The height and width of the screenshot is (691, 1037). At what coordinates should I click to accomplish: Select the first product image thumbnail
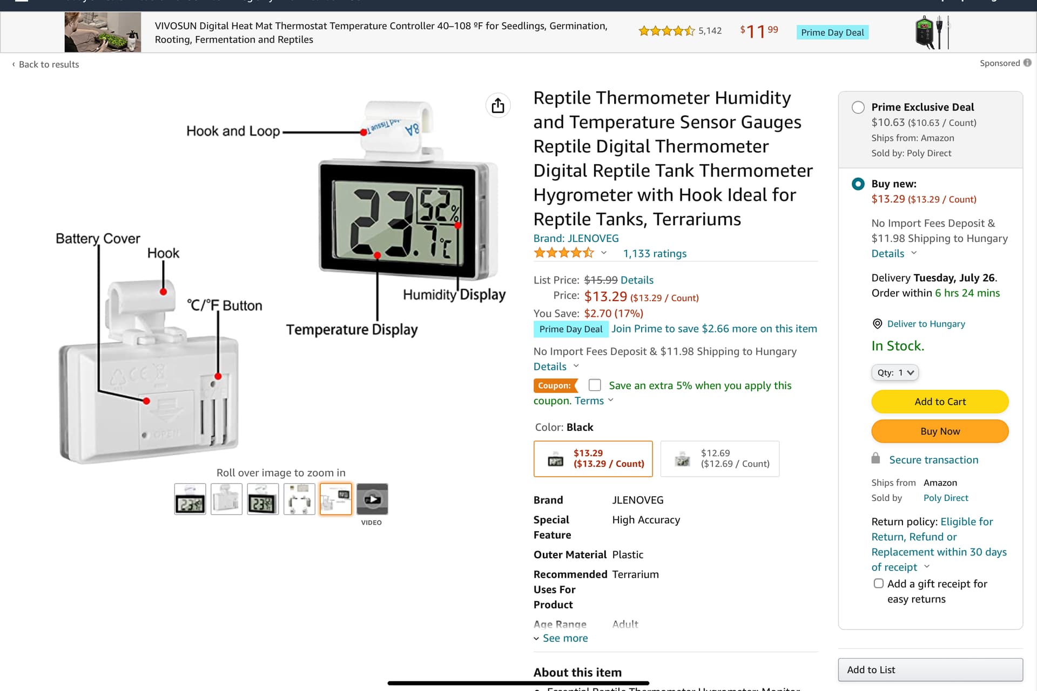(190, 499)
